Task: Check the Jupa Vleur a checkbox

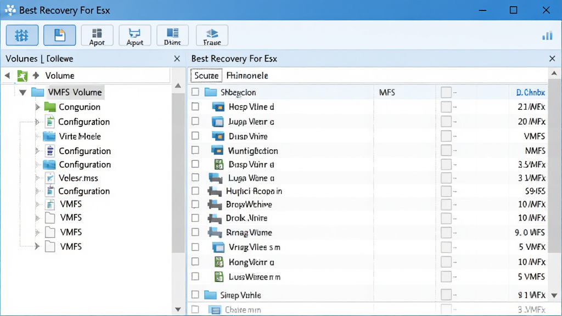Action: click(x=195, y=121)
